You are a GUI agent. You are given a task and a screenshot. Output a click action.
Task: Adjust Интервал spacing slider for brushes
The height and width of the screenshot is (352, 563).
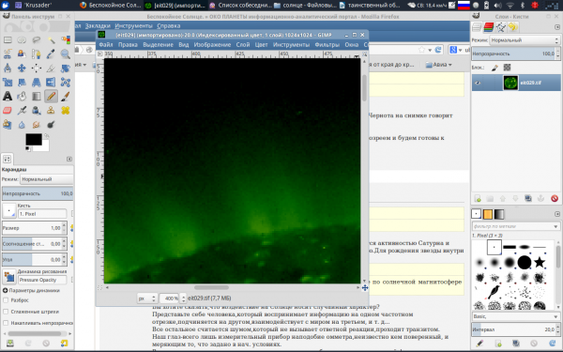pyautogui.click(x=513, y=329)
